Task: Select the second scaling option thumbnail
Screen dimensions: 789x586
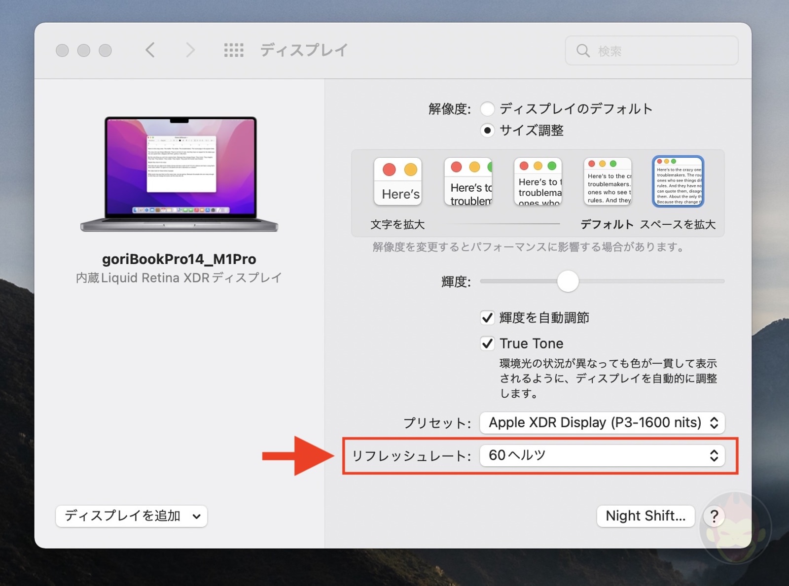Action: [x=467, y=181]
